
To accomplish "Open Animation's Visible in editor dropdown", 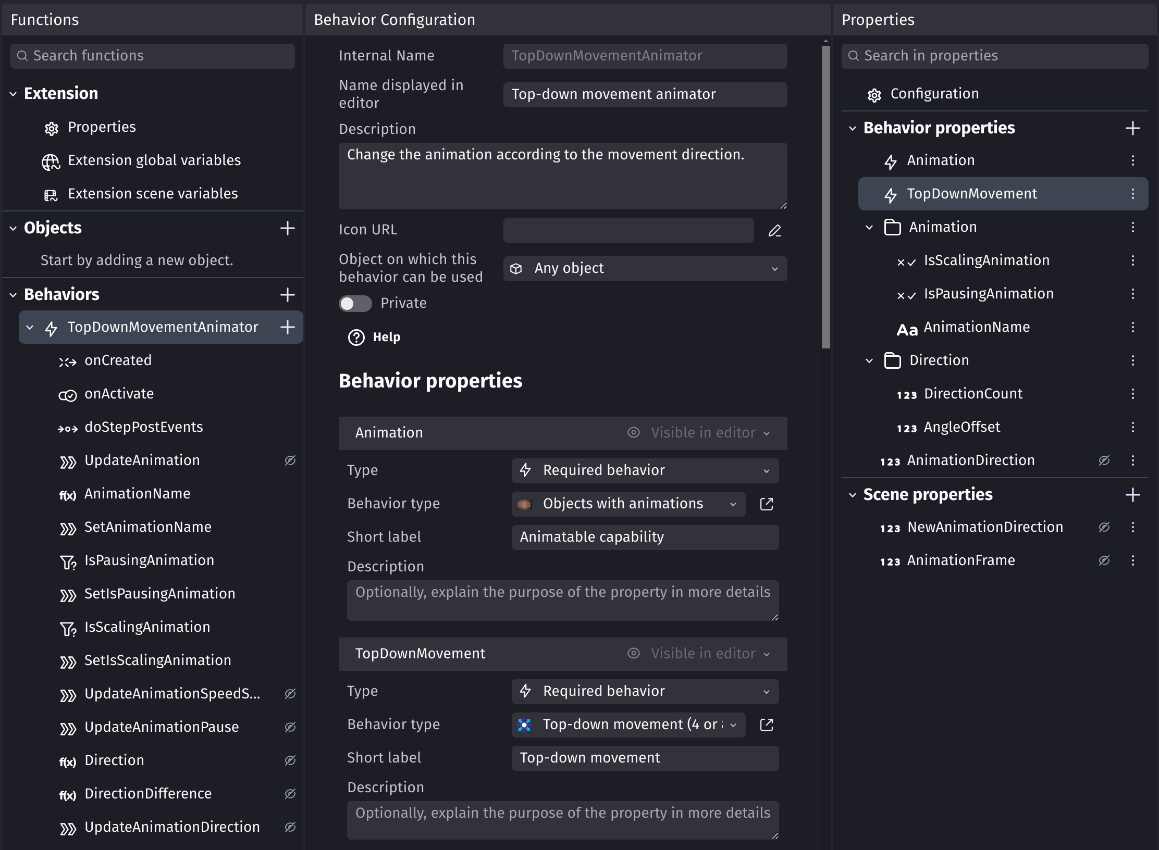I will [x=698, y=433].
